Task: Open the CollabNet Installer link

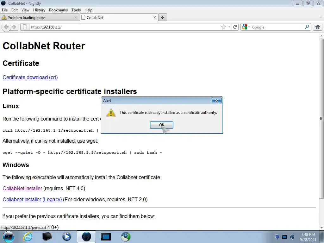Action: coord(22,189)
